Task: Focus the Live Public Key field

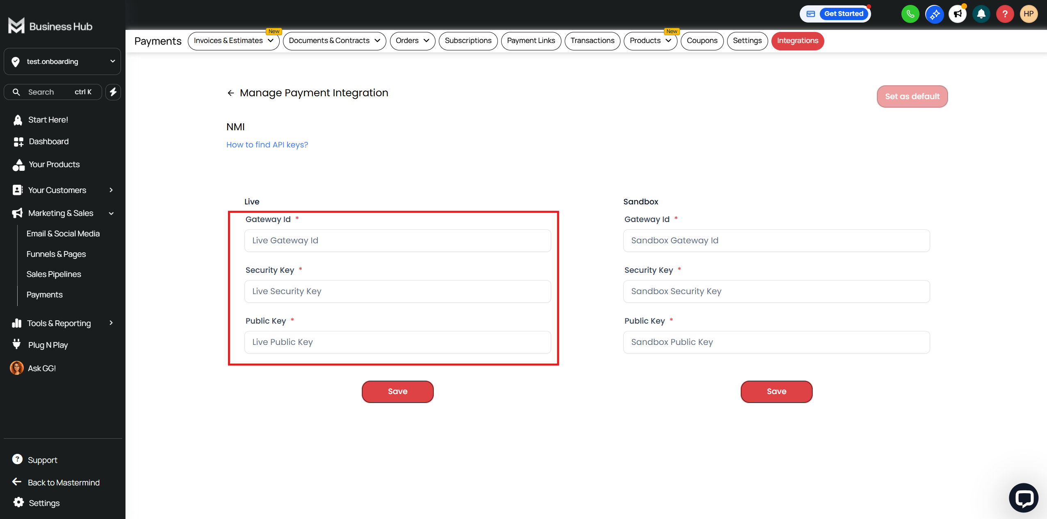Action: 397,342
